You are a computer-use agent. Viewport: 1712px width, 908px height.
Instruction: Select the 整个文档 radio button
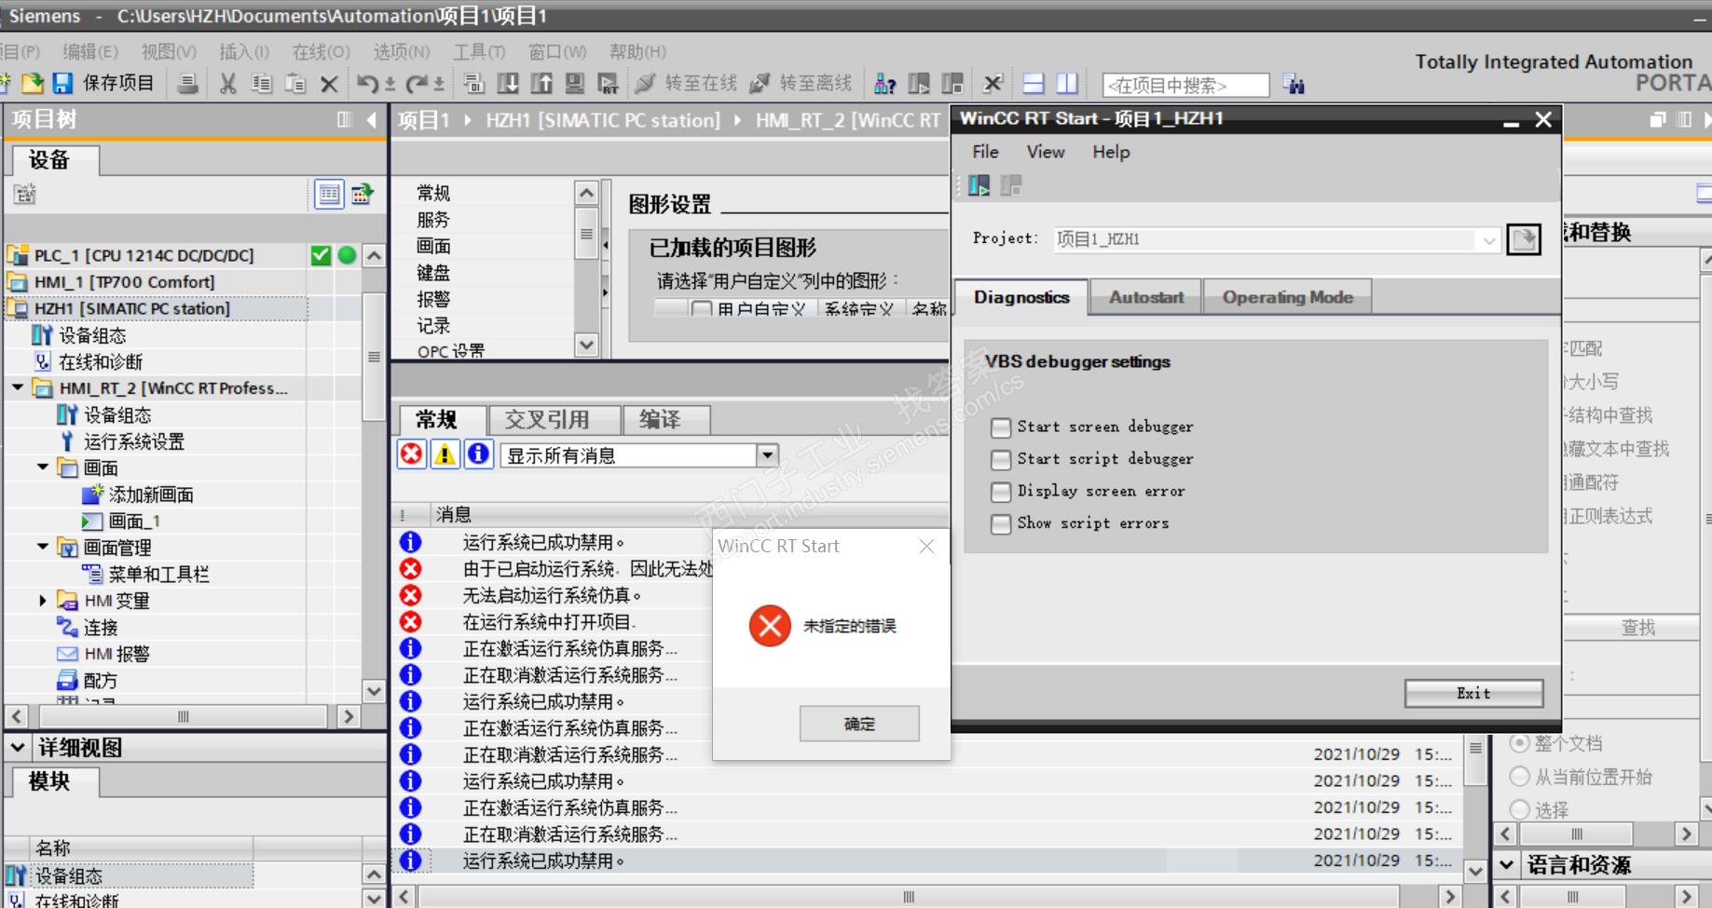point(1519,743)
